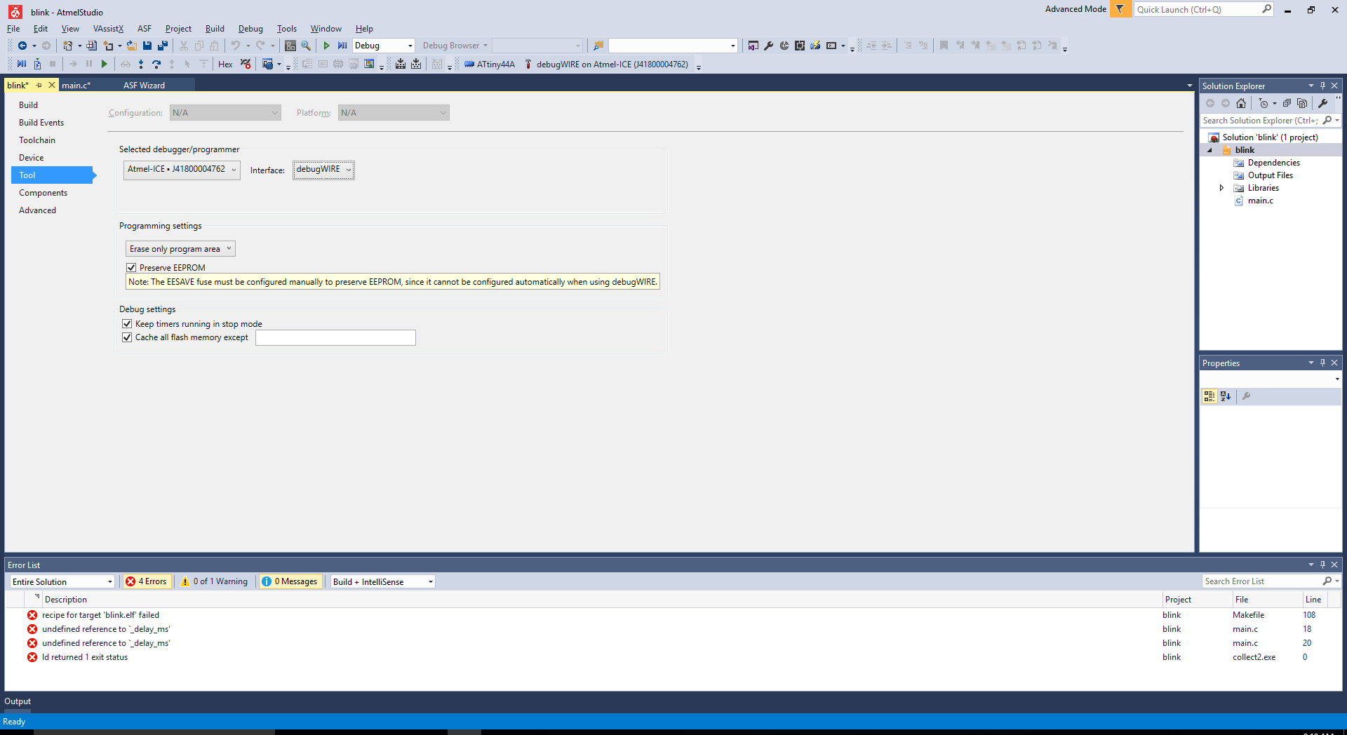
Task: Click the Solution Explorer Home icon
Action: (x=1241, y=103)
